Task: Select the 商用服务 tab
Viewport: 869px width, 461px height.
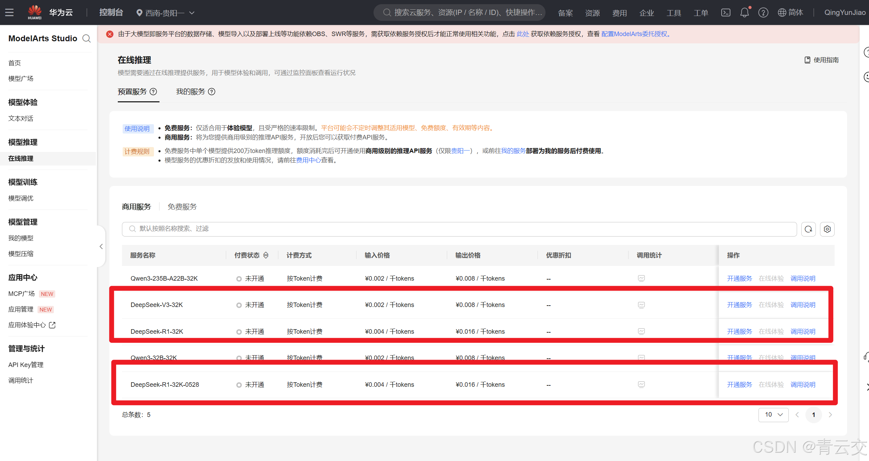Action: coord(137,207)
